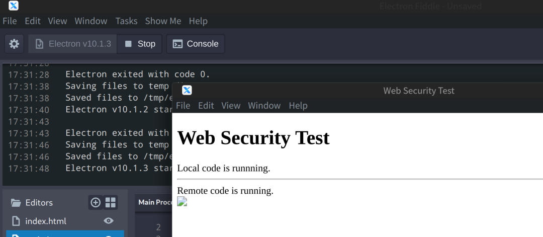Click 'Remote code is running.' text
Screen dimensions: 543x237
click(x=225, y=191)
